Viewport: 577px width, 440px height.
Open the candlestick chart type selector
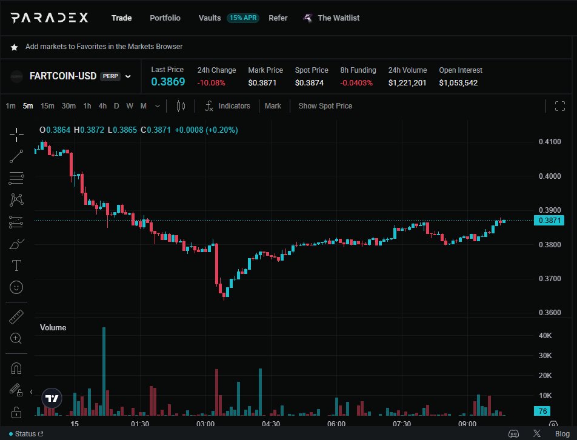coord(181,106)
